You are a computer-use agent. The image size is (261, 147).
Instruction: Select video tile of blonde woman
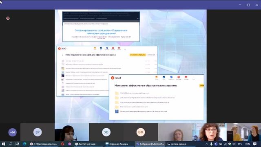[x=175, y=132]
